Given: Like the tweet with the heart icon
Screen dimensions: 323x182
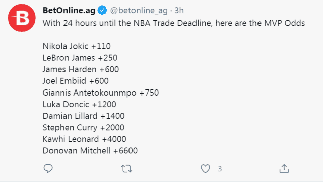Looking at the screenshot, I should (206, 169).
